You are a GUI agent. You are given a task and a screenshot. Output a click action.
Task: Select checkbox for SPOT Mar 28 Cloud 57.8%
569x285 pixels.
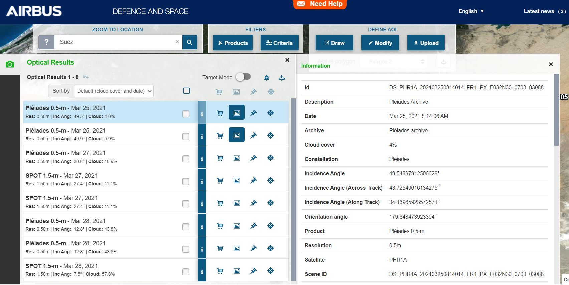pyautogui.click(x=186, y=272)
